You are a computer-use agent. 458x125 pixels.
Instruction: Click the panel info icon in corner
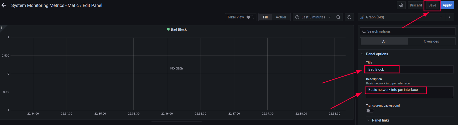coord(2,28)
